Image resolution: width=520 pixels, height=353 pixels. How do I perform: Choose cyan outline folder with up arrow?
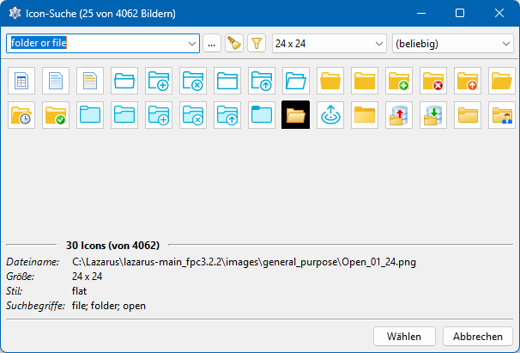[x=262, y=81]
